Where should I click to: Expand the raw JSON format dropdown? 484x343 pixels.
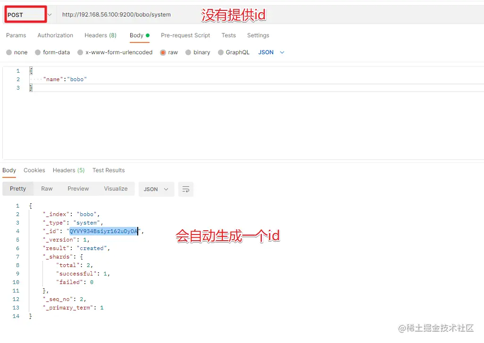tap(271, 52)
